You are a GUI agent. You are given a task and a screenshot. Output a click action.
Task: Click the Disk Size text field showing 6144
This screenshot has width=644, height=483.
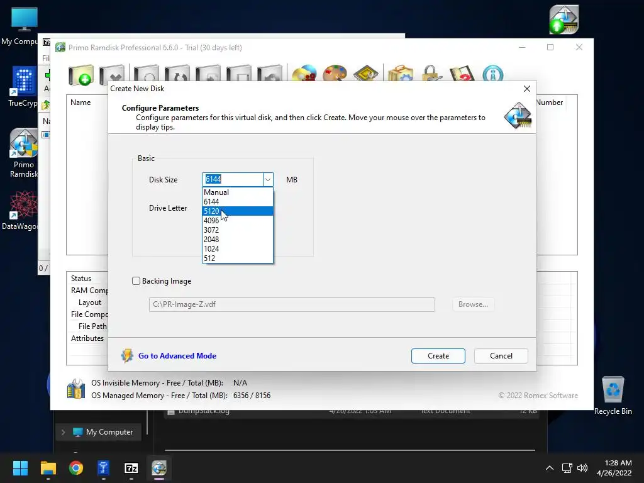click(x=233, y=179)
